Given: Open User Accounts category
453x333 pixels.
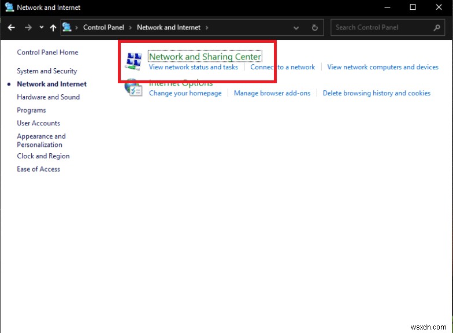Looking at the screenshot, I should point(38,123).
